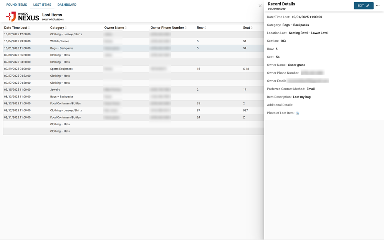This screenshot has height=248, width=384.
Task: Select the Lost Items tab
Action: coord(42,5)
